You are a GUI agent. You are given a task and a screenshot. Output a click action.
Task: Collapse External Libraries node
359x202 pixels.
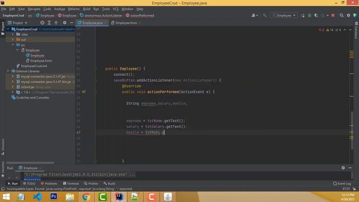click(x=8, y=71)
